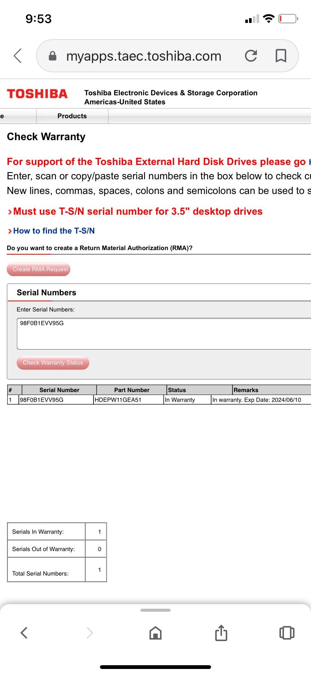Select the Part Number column header
Viewport: 311px width, 675px height.
tap(132, 390)
